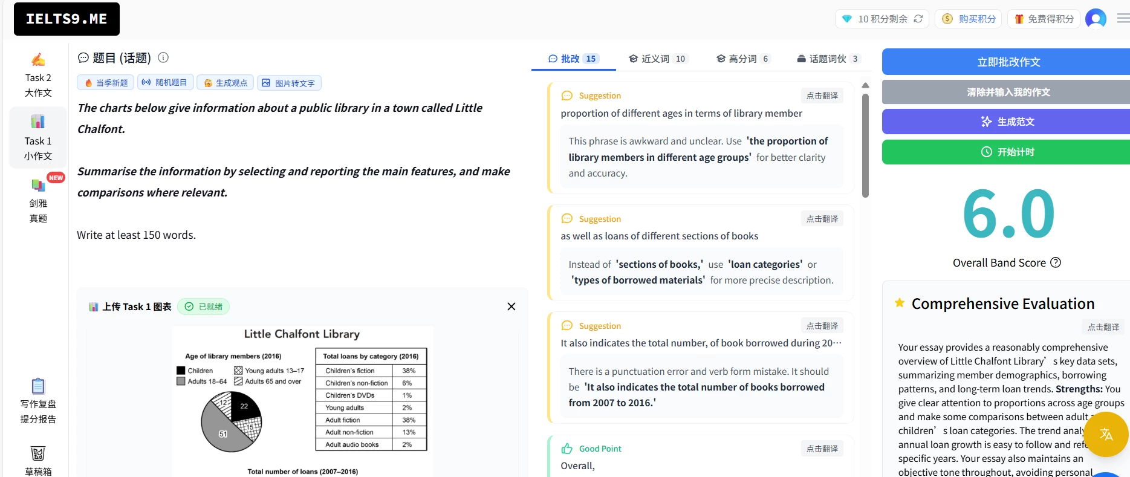The image size is (1130, 477).
Task: Switch to the 近义词 tab
Action: click(657, 59)
